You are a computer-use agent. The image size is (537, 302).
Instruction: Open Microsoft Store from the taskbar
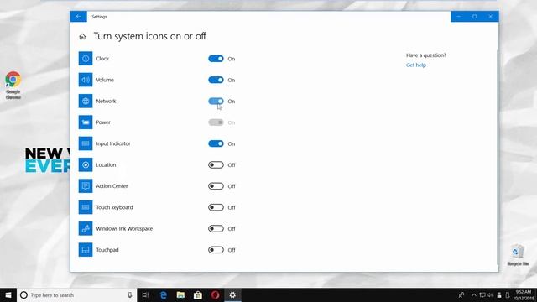(x=198, y=294)
